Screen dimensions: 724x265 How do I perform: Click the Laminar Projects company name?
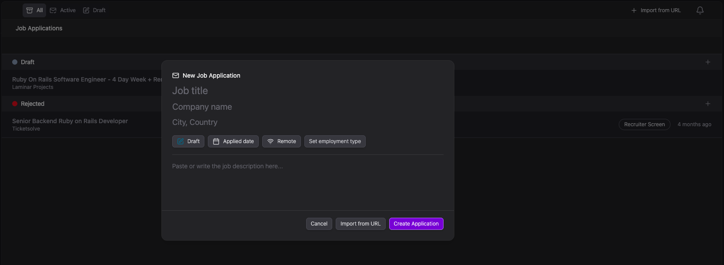(x=33, y=87)
